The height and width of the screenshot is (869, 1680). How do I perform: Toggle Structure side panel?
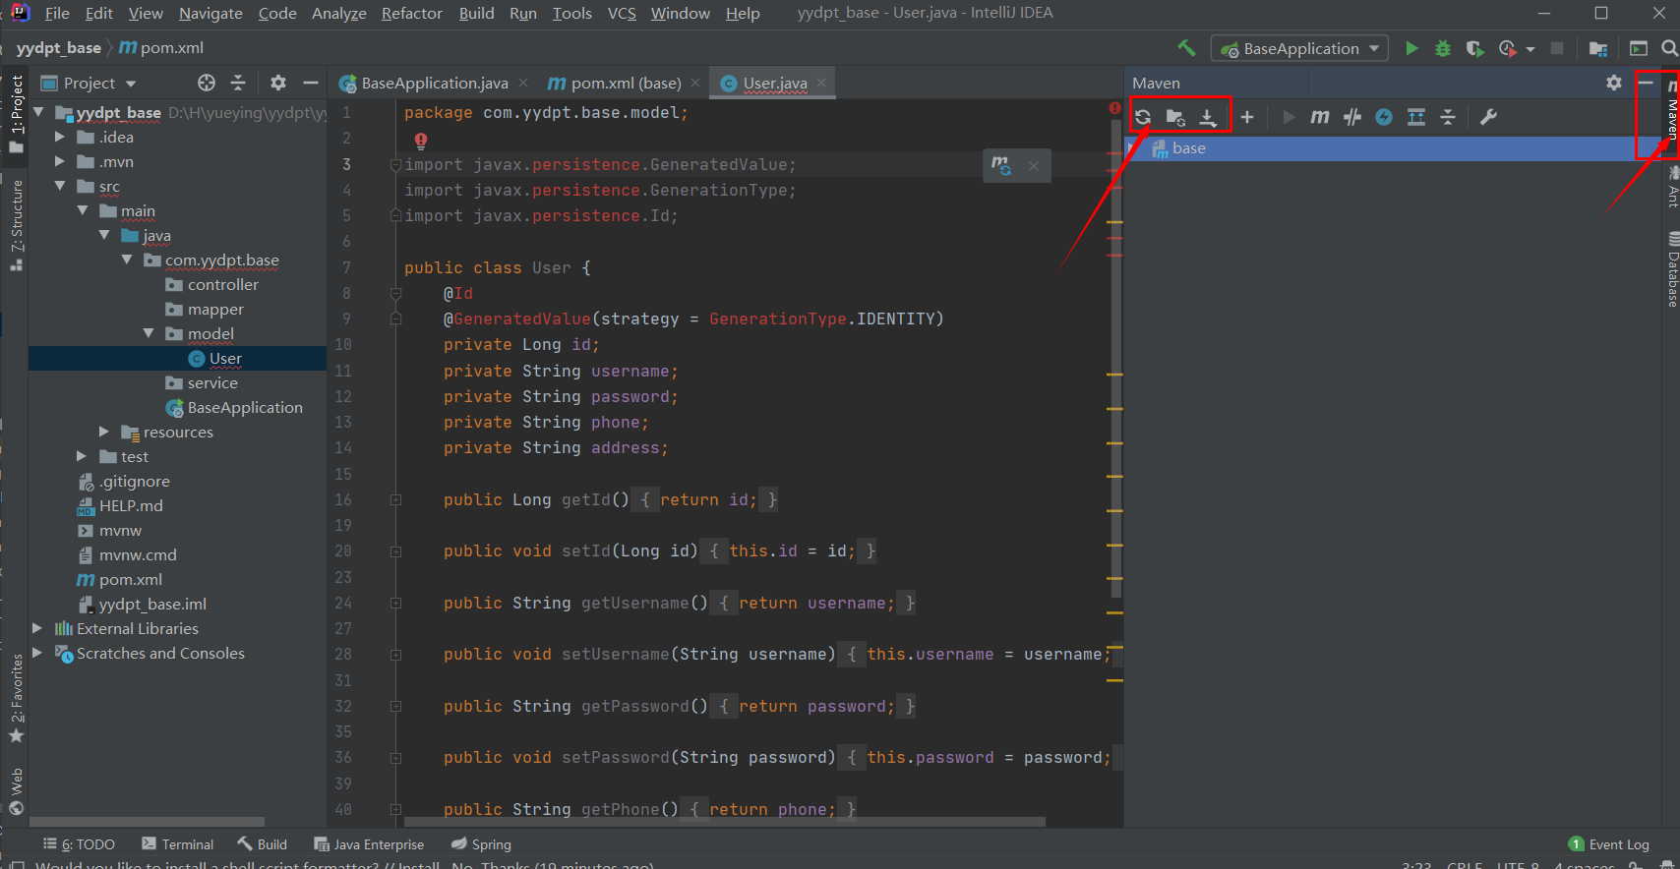click(x=16, y=225)
